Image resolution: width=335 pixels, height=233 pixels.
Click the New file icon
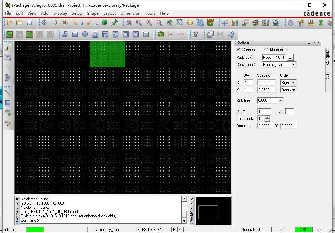tap(9, 23)
